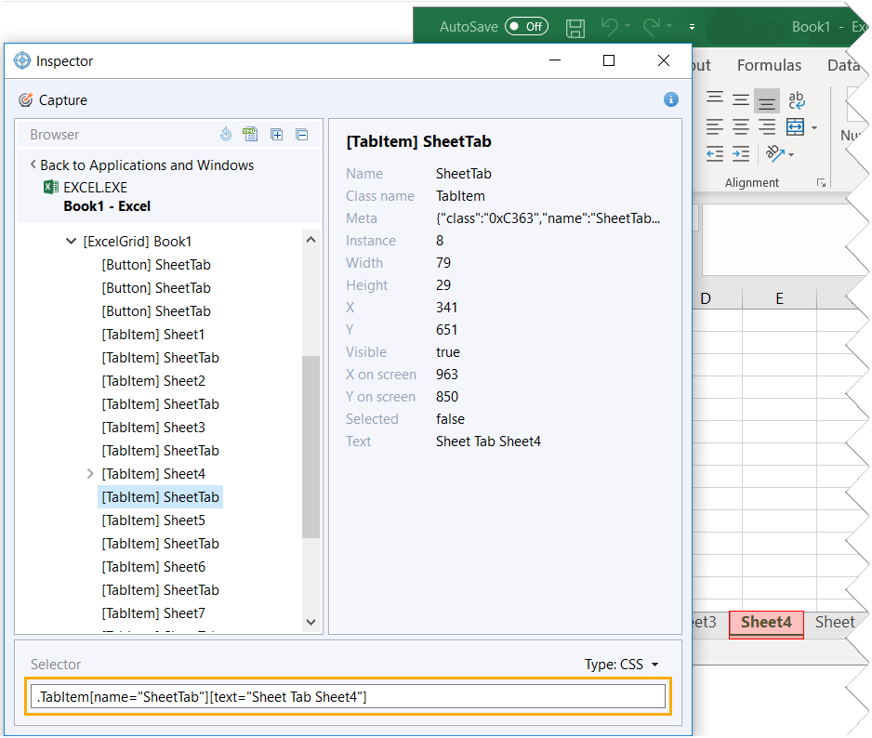
Task: Switch to Sheet4 tab in Excel
Action: pos(766,623)
